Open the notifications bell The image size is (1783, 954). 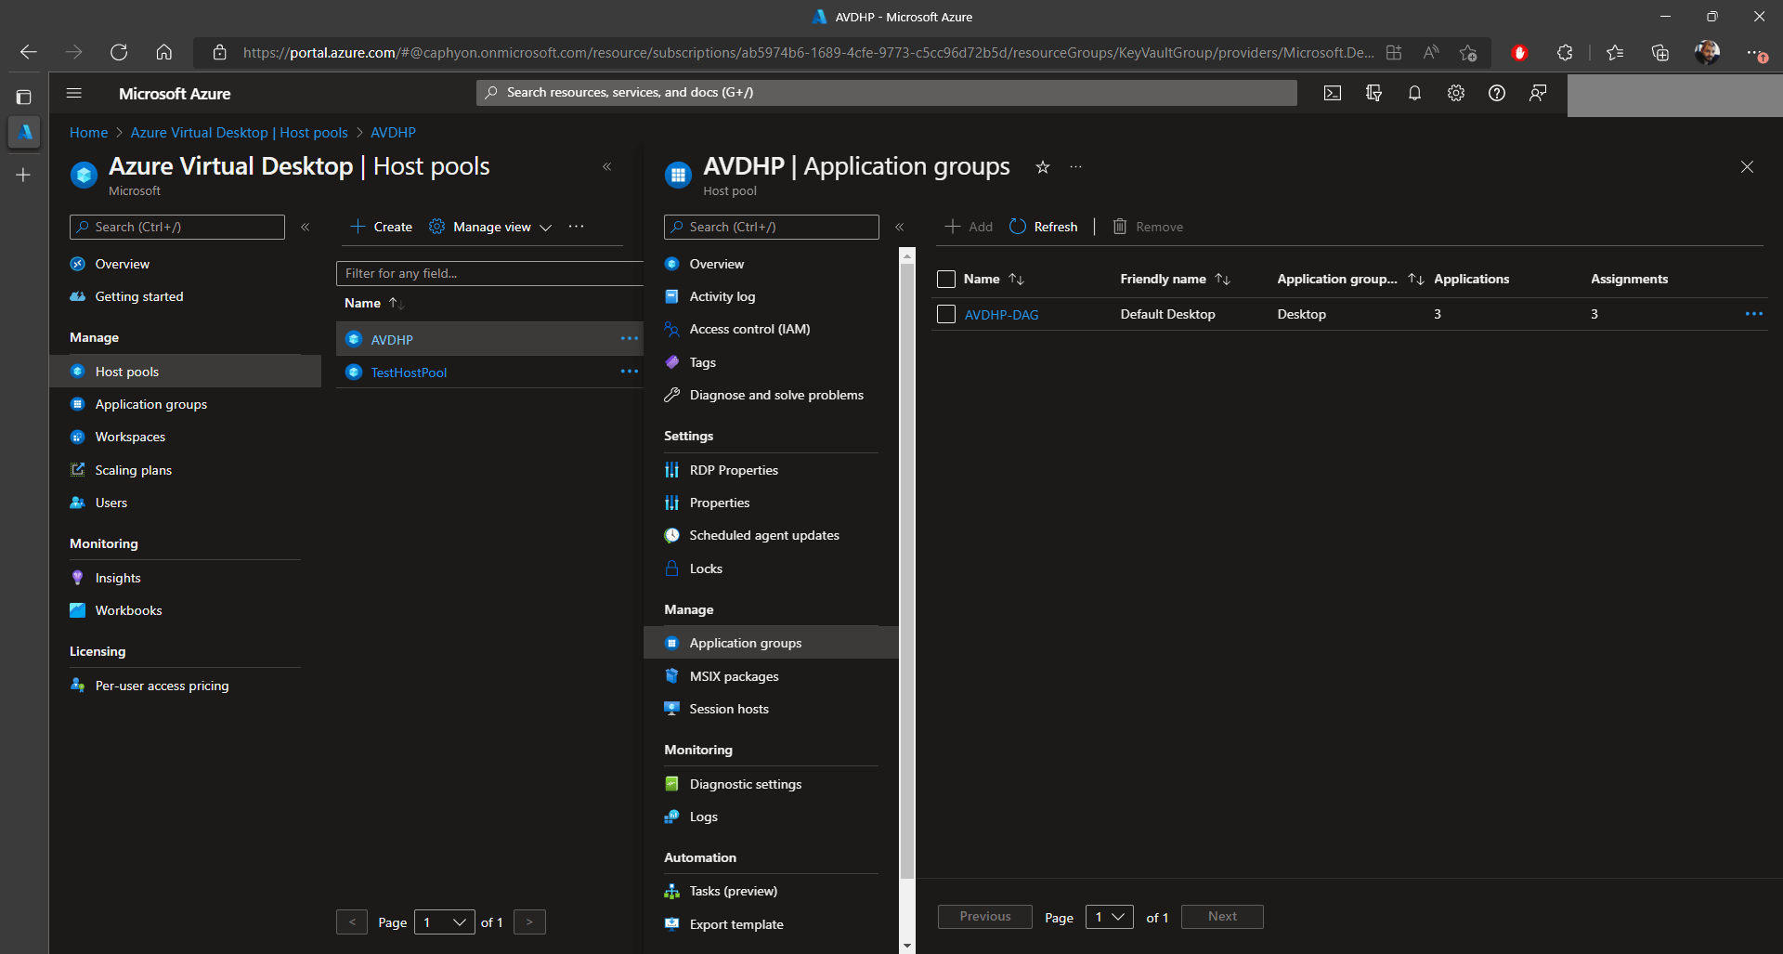1414,93
